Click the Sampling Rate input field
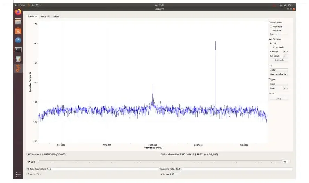This screenshot has height=183, width=309. tap(233, 169)
